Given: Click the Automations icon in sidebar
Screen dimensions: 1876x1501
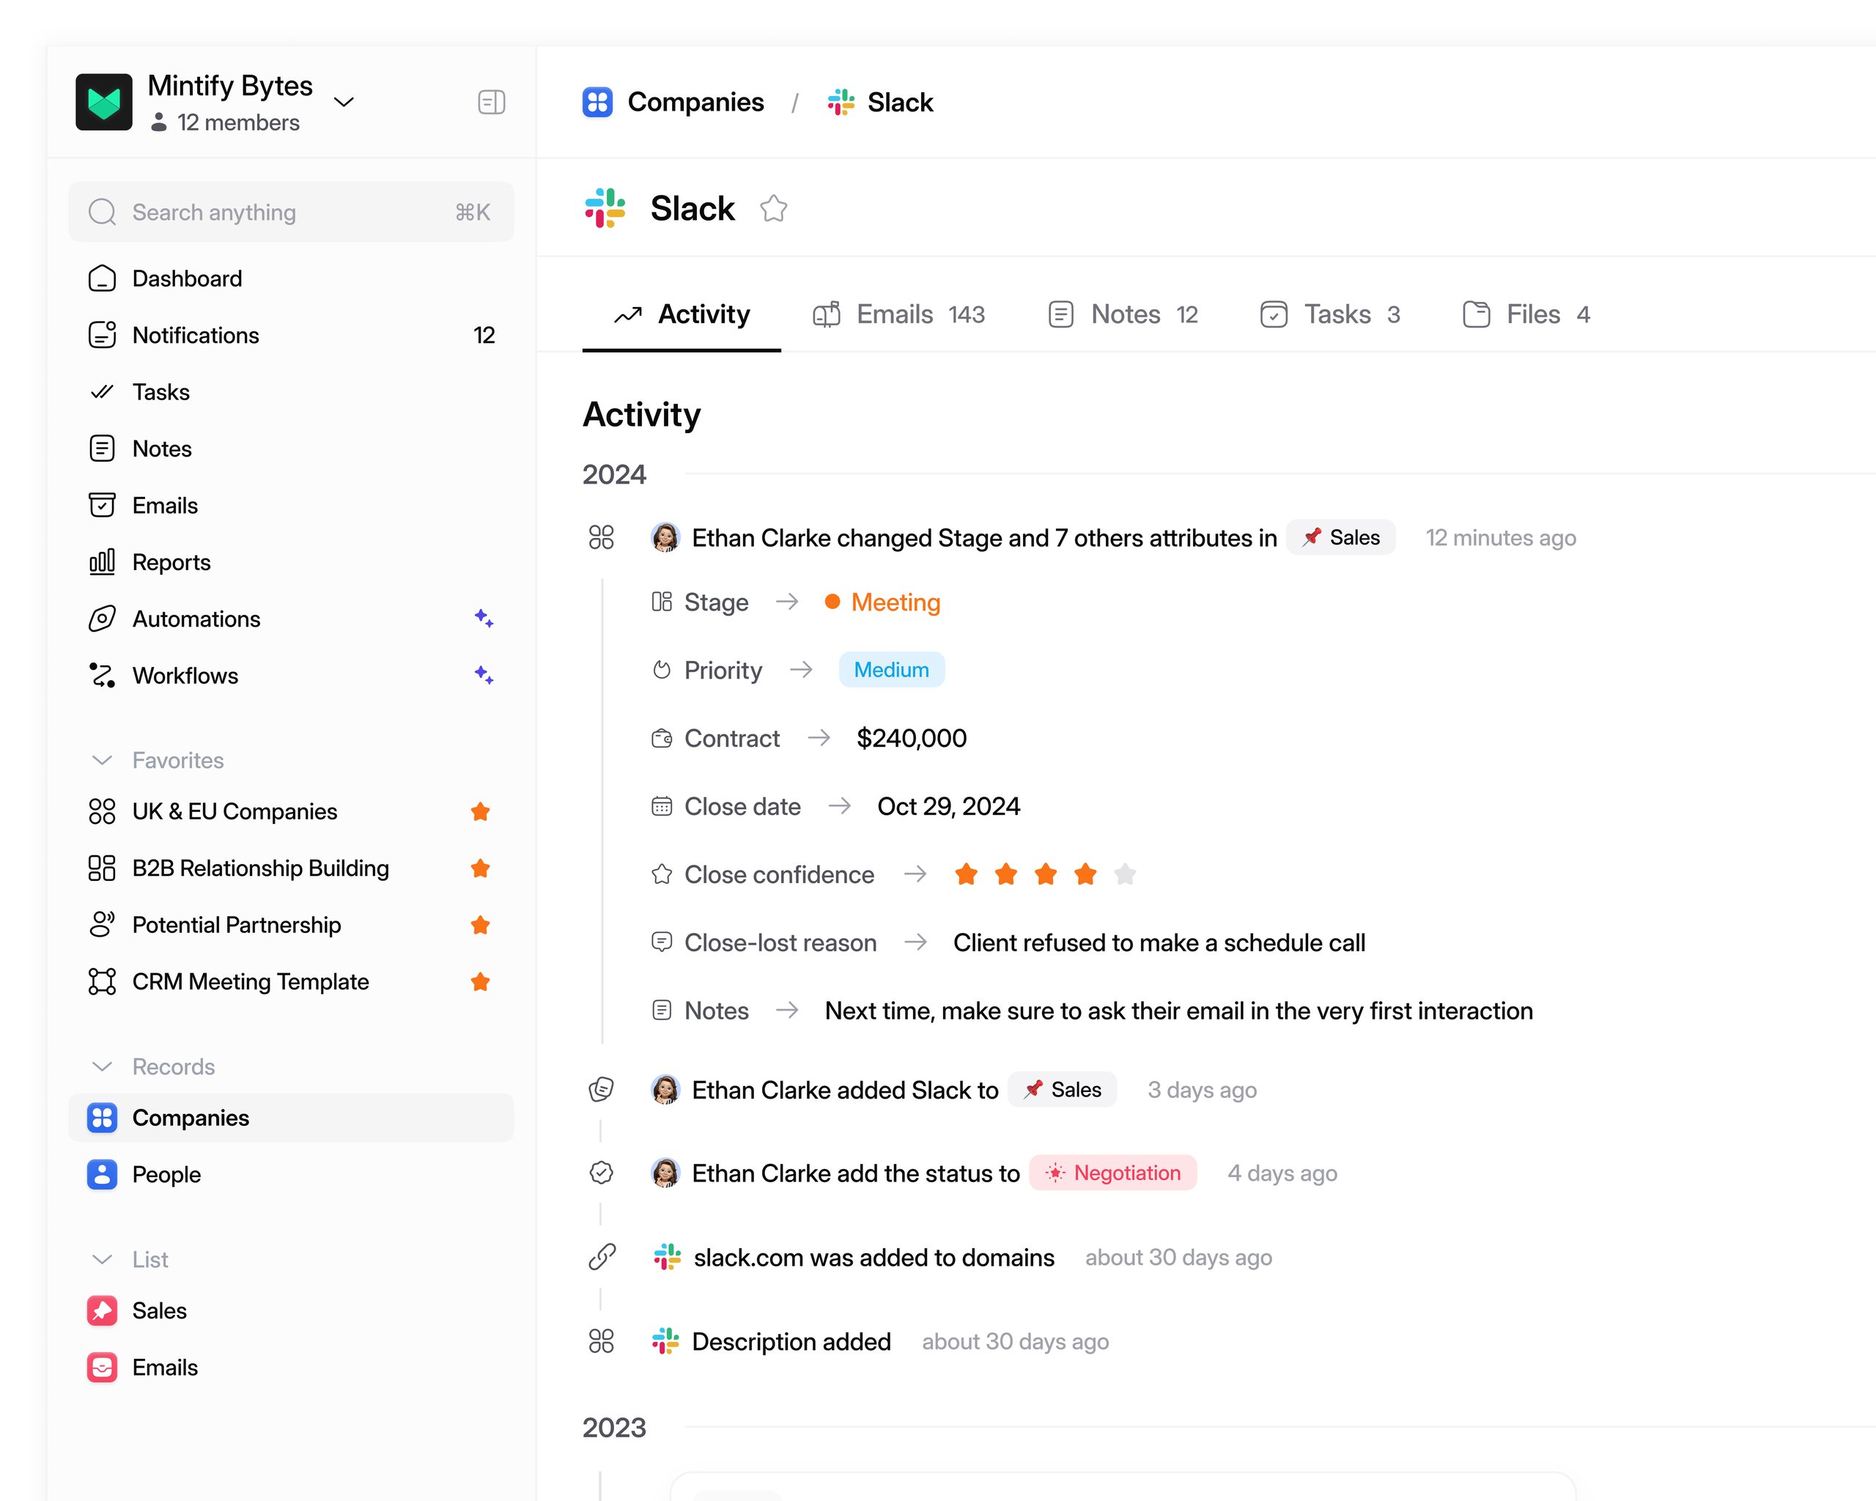Looking at the screenshot, I should click(102, 619).
